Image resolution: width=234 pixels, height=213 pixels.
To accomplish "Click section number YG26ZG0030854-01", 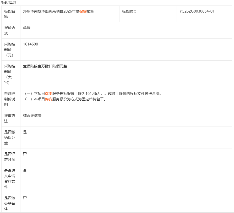I will [x=197, y=11].
